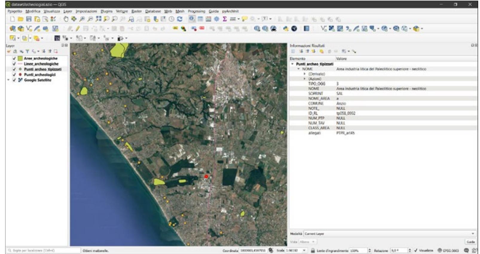Select the Zoom In magnifier tool
Screen dimensions: 480x254
(82, 19)
